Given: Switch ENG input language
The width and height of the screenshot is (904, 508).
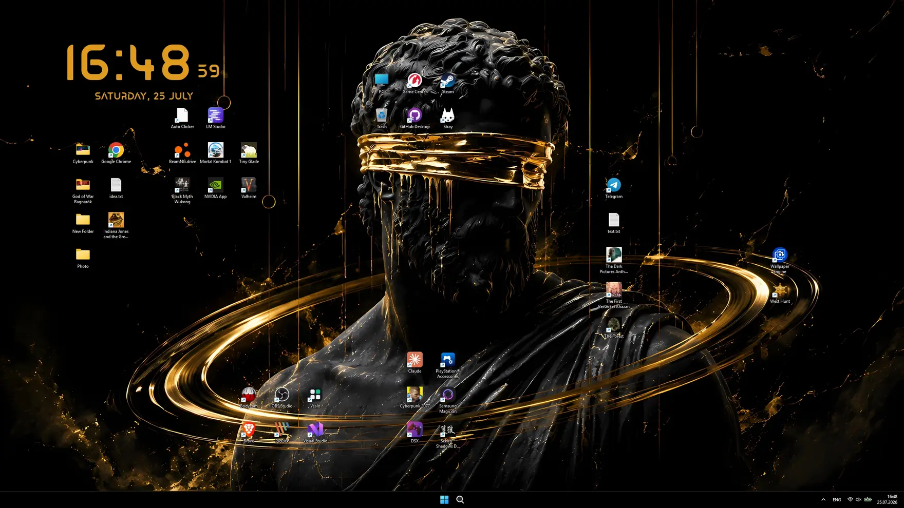Looking at the screenshot, I should pyautogui.click(x=837, y=500).
